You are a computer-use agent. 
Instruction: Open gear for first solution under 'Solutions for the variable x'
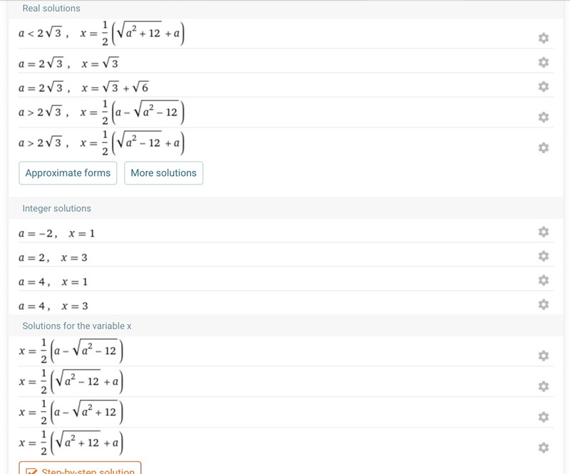pos(544,356)
